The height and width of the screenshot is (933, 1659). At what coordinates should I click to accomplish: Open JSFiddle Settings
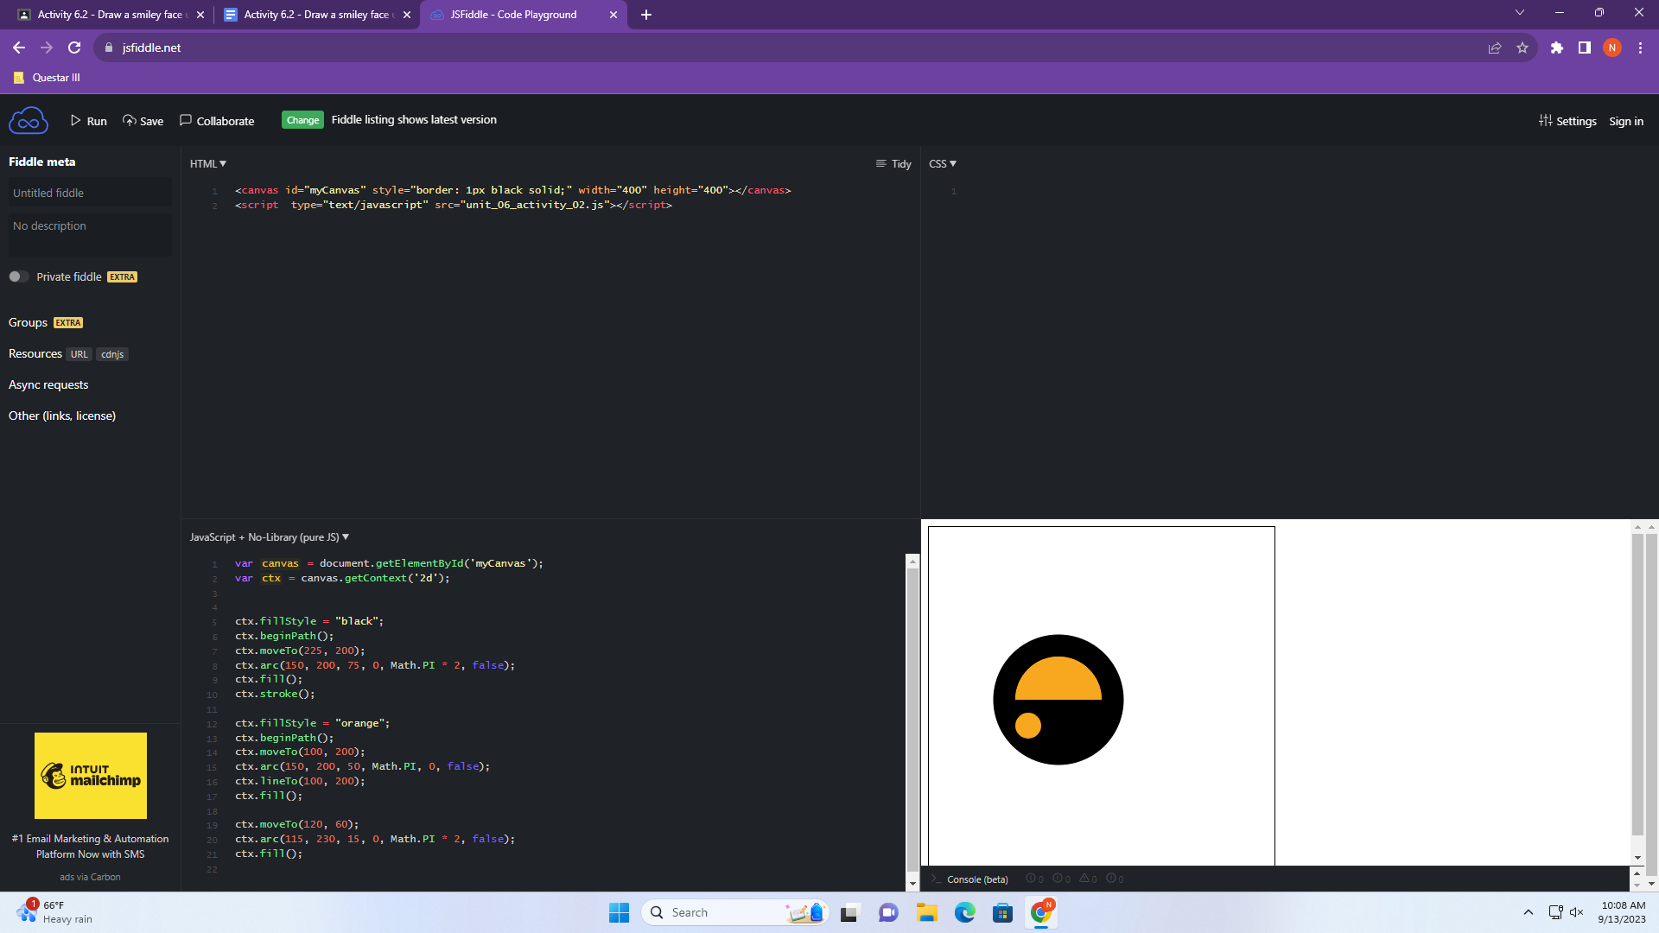(x=1567, y=121)
